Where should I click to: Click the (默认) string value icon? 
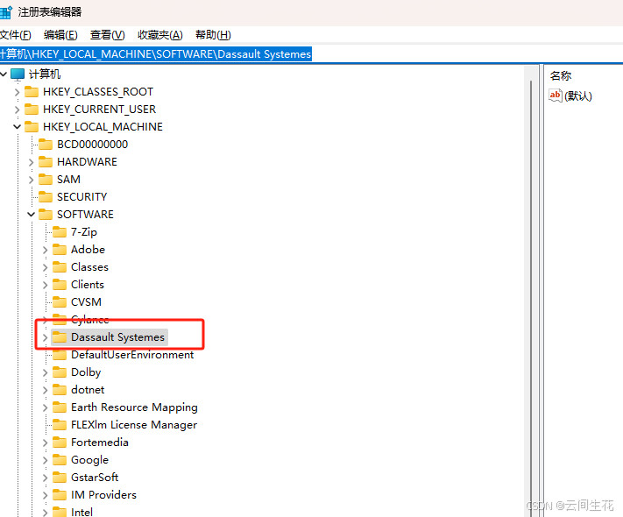click(555, 96)
